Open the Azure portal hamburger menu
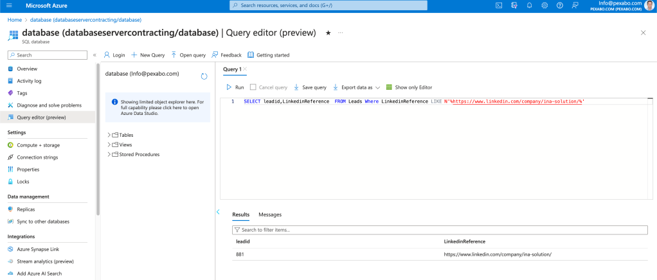657x280 pixels. point(9,5)
